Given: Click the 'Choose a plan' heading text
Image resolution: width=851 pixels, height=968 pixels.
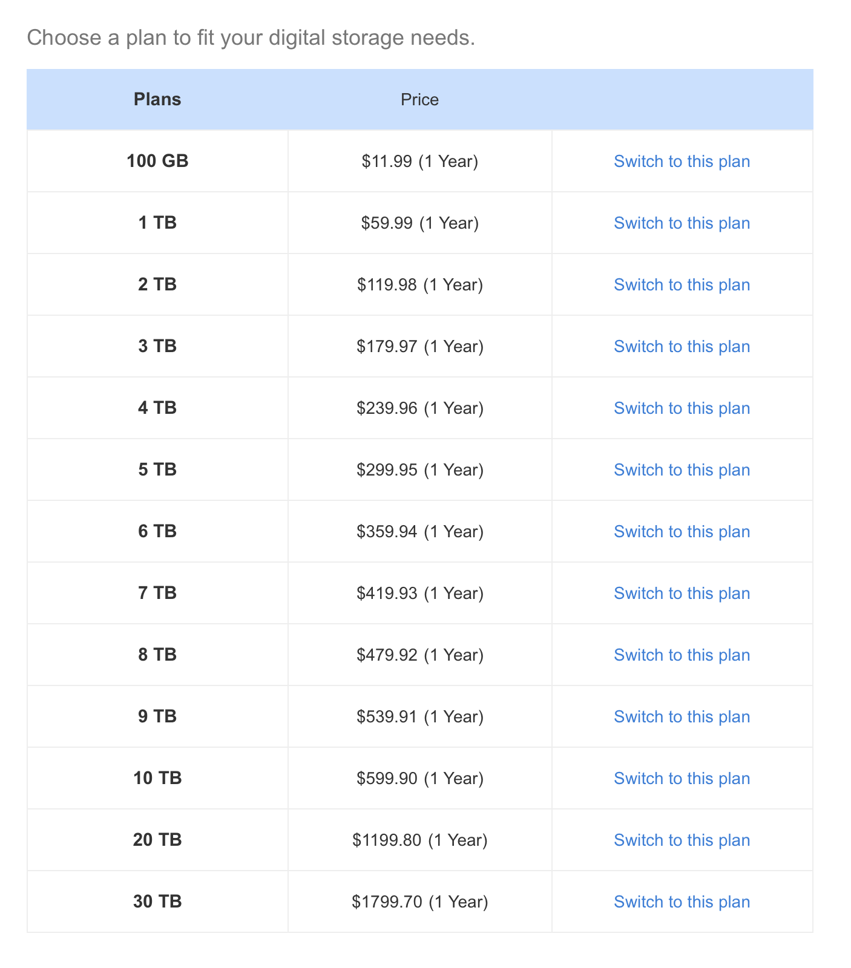Looking at the screenshot, I should 251,38.
